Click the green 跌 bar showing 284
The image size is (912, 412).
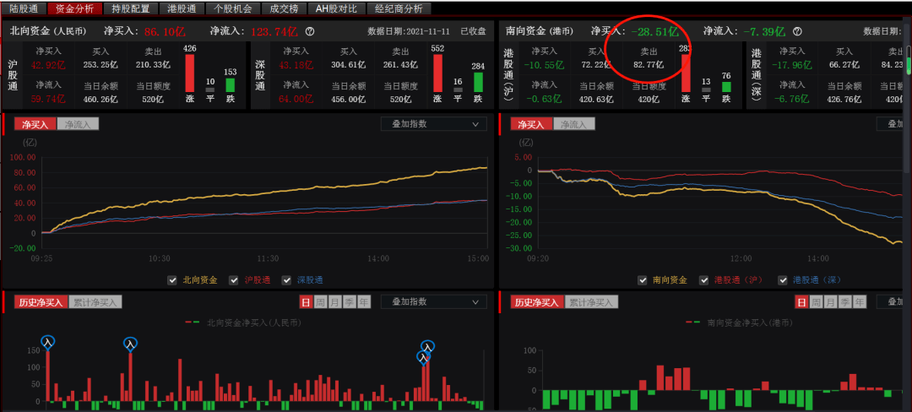(478, 82)
